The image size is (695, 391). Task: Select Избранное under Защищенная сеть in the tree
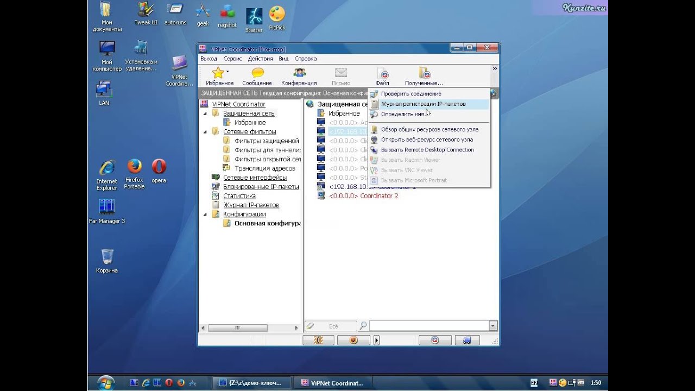(x=250, y=123)
